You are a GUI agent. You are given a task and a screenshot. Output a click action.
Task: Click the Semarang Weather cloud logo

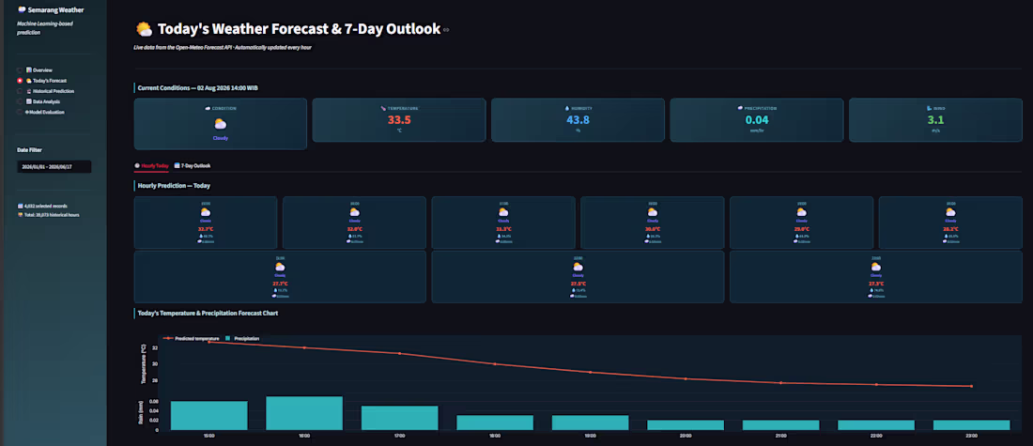pos(22,10)
